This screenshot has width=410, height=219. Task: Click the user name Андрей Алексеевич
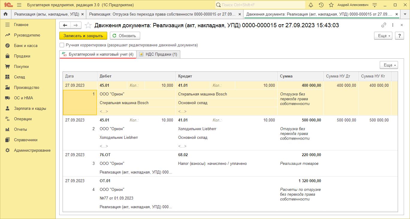[x=353, y=5]
